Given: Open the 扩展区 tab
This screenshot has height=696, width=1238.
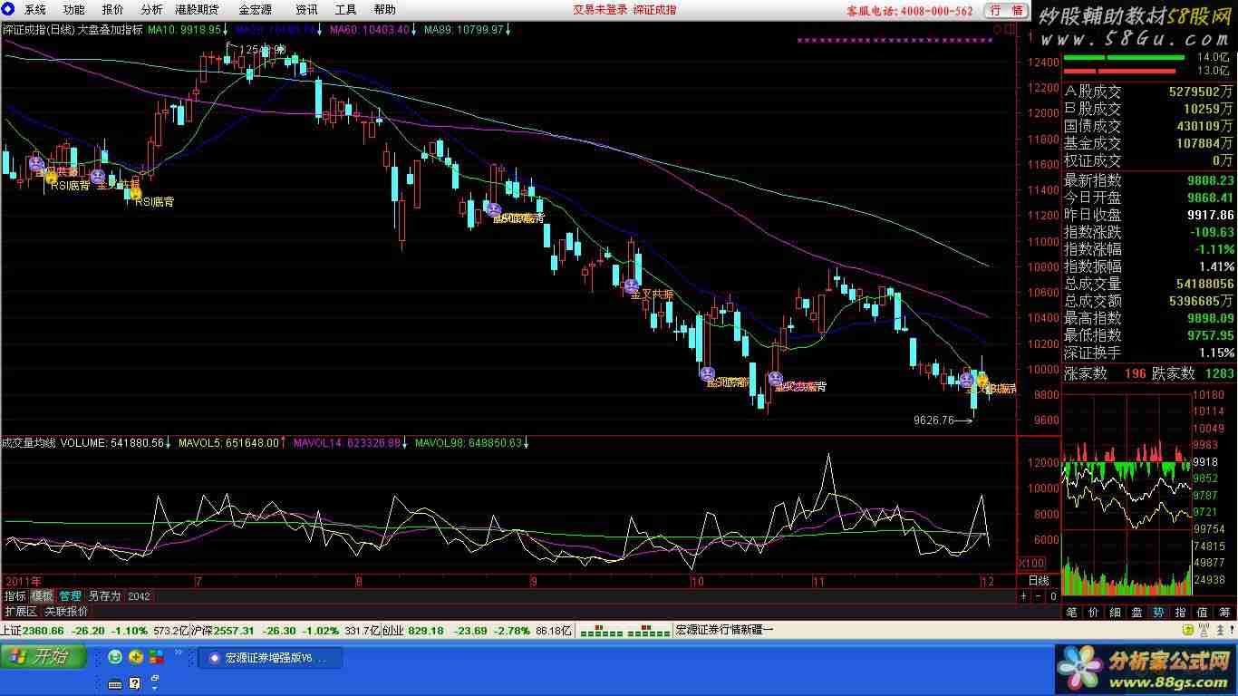Looking at the screenshot, I should (21, 612).
